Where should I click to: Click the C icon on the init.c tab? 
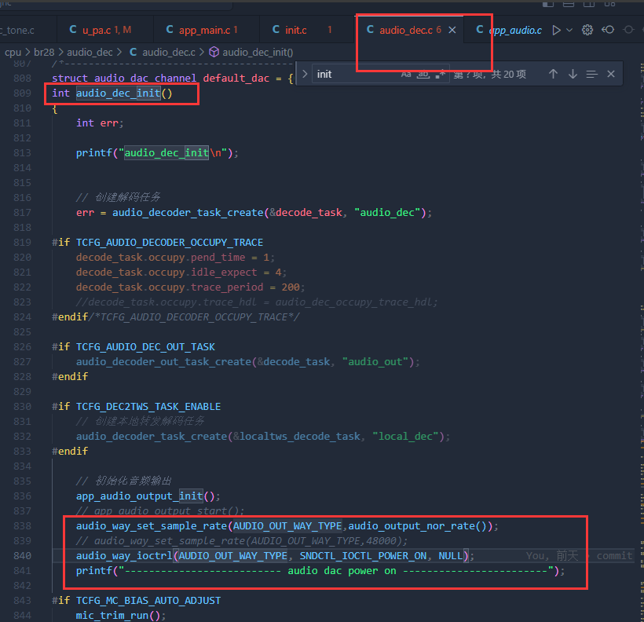click(276, 30)
